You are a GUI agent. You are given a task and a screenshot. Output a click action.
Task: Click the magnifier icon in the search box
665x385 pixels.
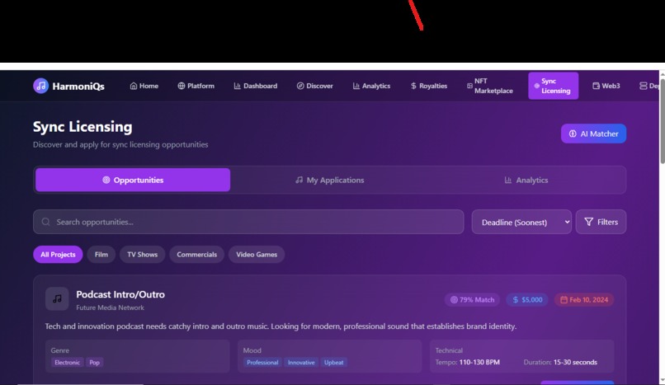[46, 222]
